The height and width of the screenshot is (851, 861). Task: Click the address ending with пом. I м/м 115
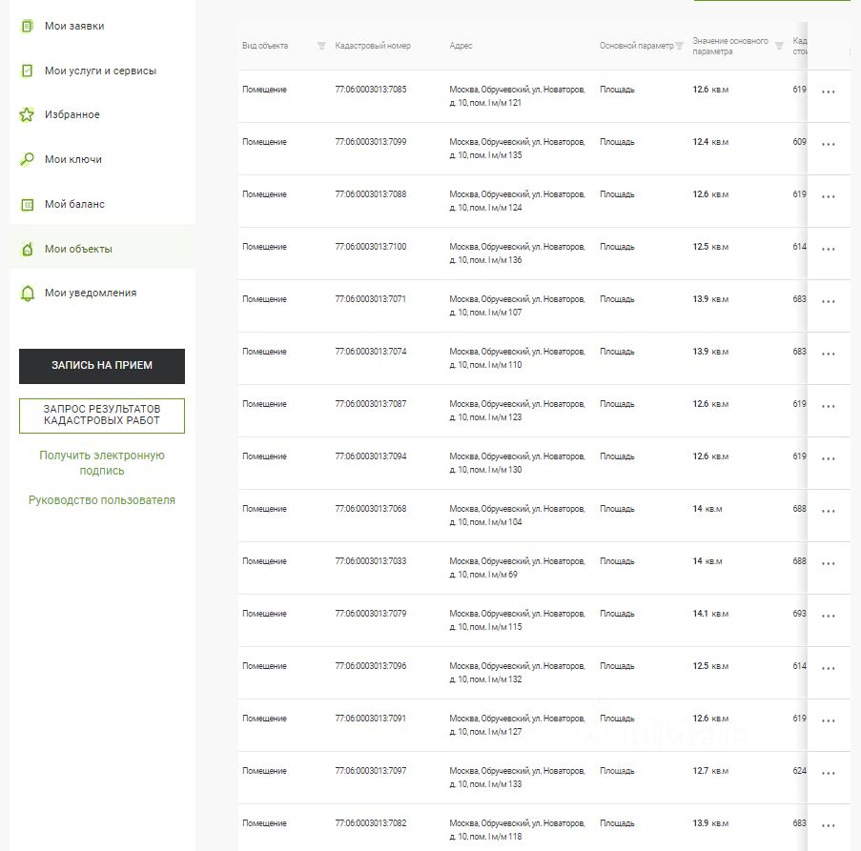tap(517, 620)
